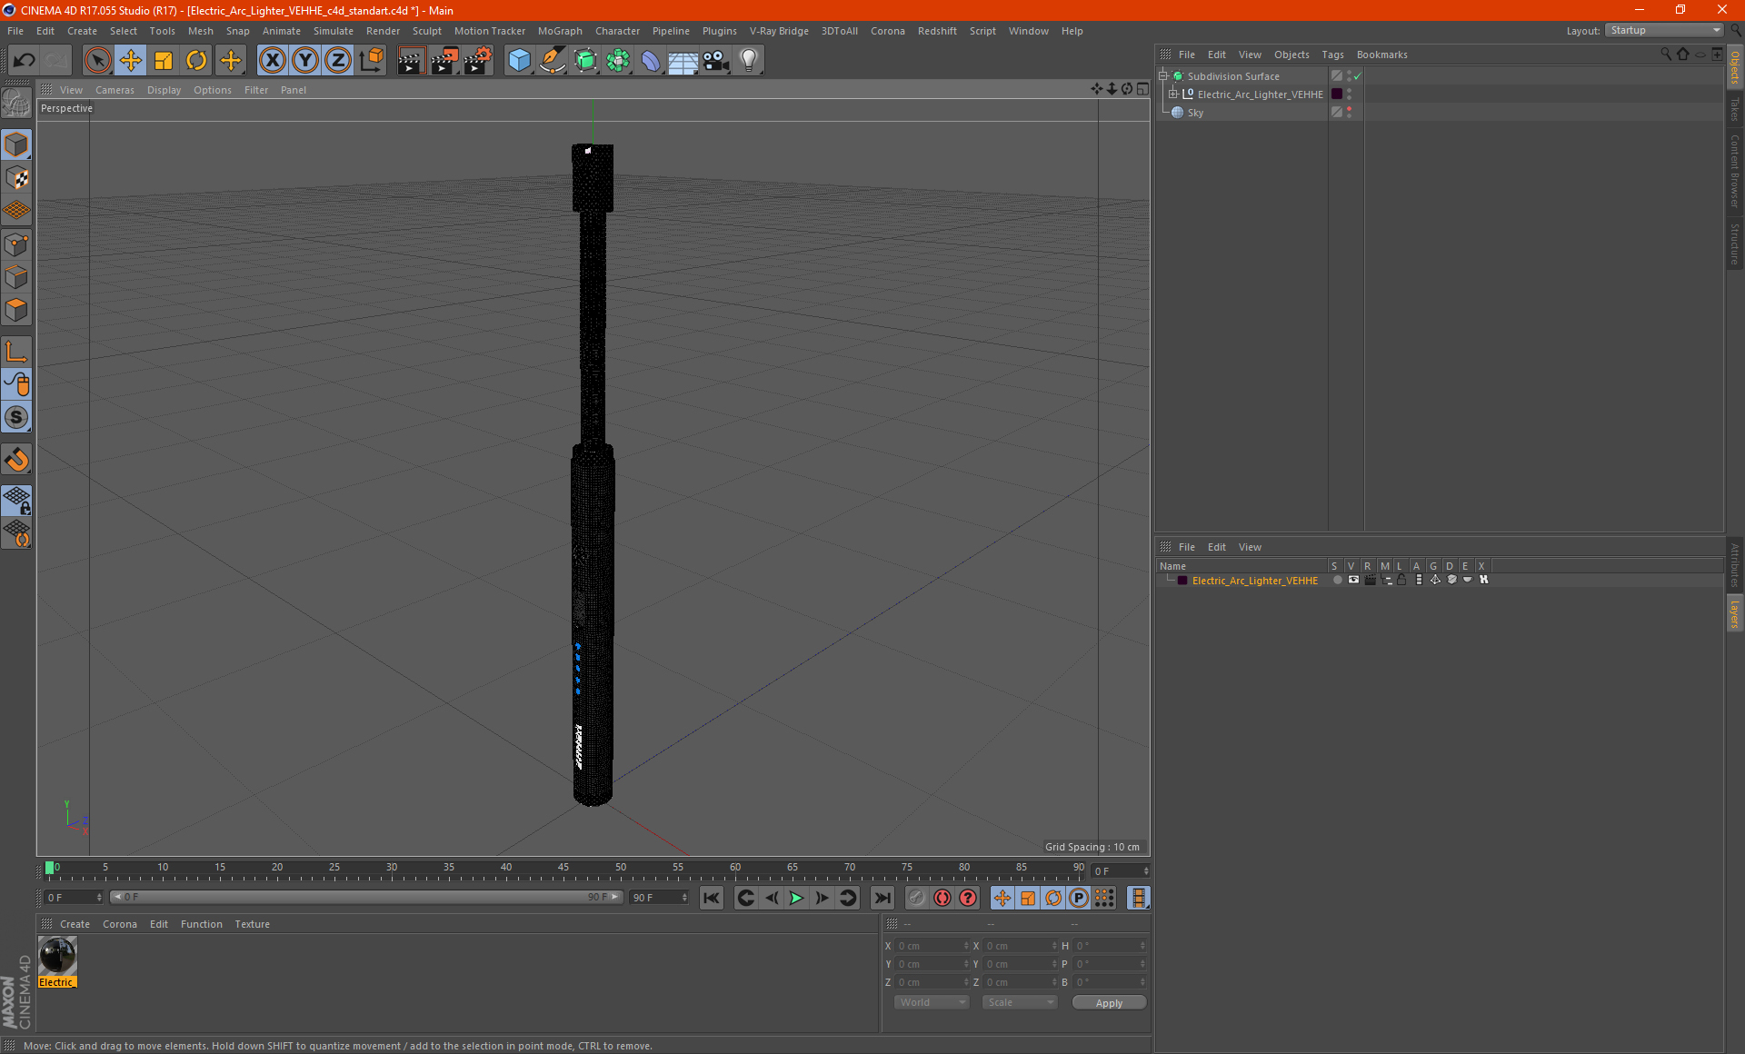Open the World coordinate dropdown

pos(932,1002)
